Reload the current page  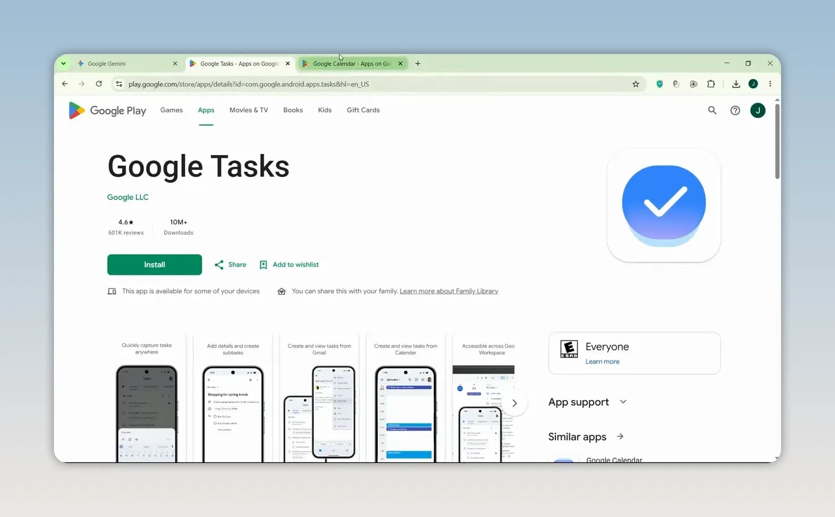tap(99, 84)
